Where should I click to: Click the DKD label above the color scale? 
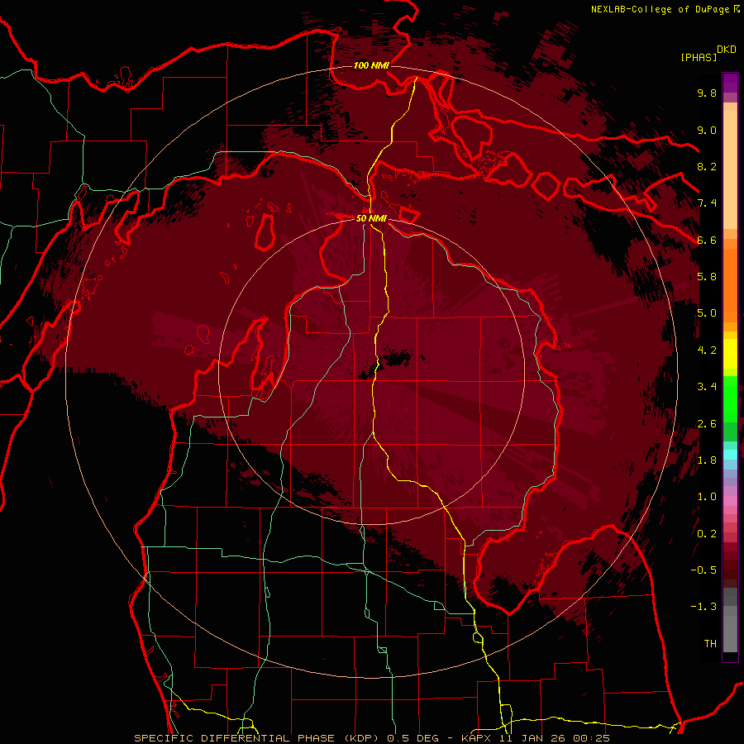[727, 50]
